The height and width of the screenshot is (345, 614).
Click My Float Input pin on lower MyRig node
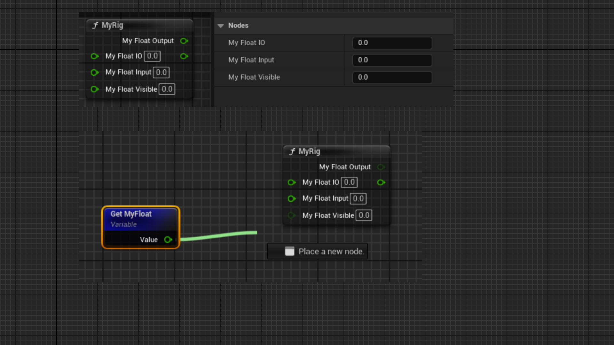pyautogui.click(x=291, y=199)
